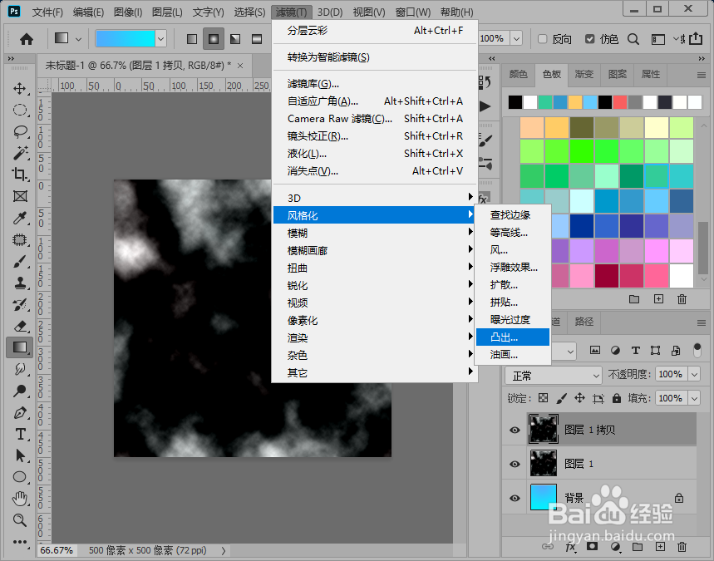Open the opacity dropdown at 100%
This screenshot has height=561, width=714.
point(695,376)
